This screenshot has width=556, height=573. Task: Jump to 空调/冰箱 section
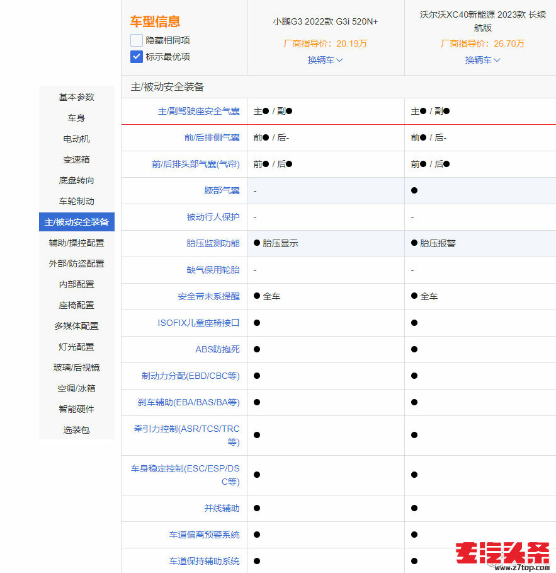[77, 388]
